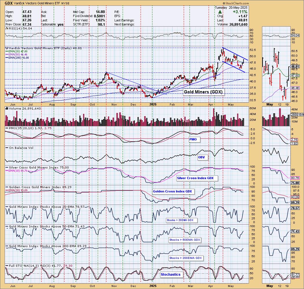Click the Low value 47.26

[x=27, y=20]
